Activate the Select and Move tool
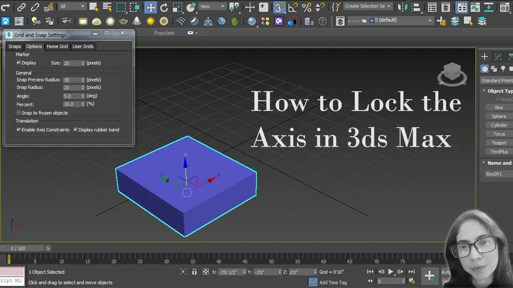 click(151, 7)
